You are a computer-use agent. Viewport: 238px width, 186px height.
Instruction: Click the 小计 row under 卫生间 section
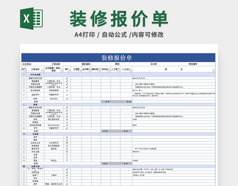pyautogui.click(x=118, y=164)
